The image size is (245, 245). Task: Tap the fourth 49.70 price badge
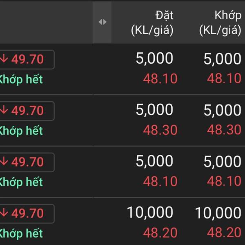tap(27, 214)
